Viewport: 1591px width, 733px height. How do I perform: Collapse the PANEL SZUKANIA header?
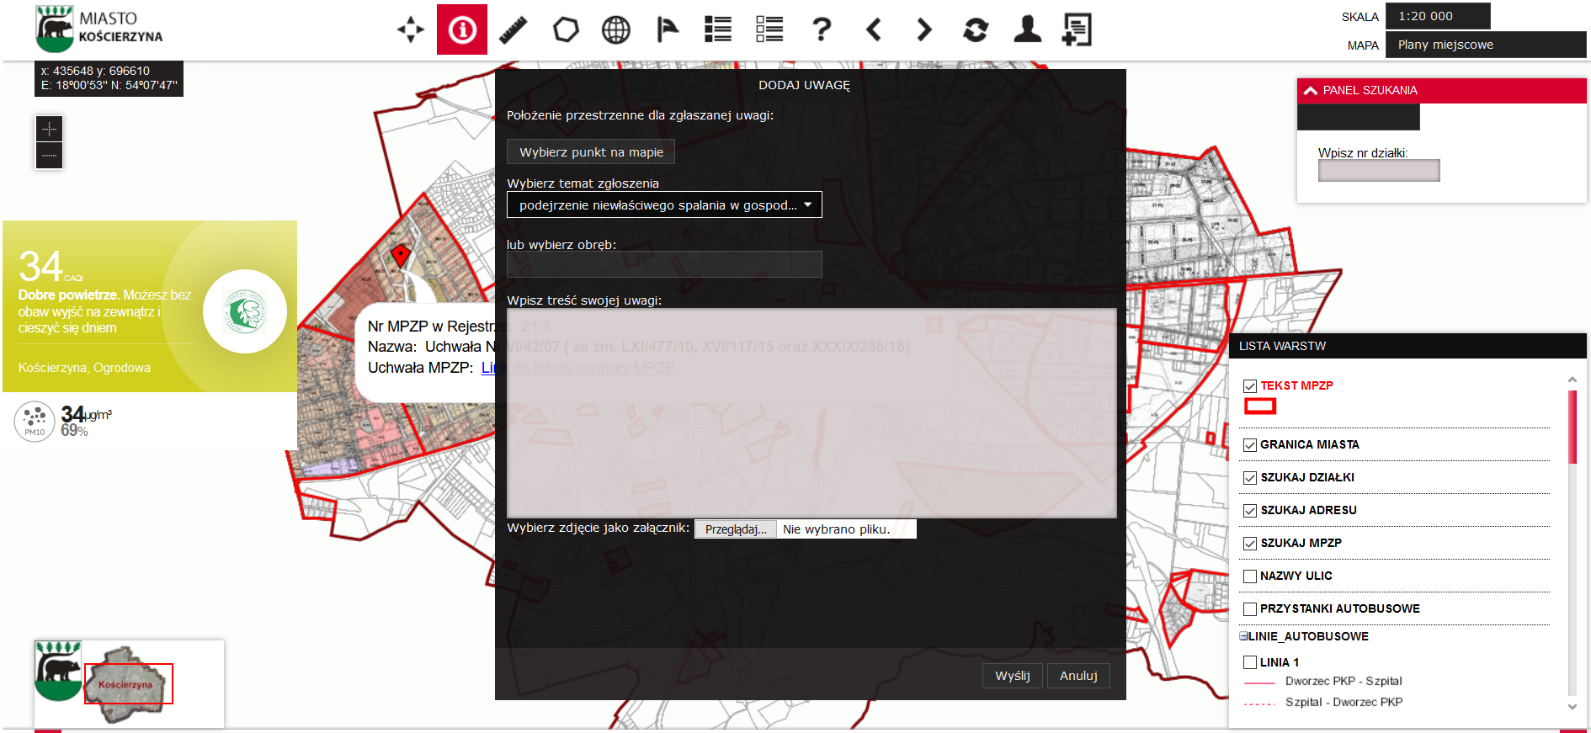1311,91
